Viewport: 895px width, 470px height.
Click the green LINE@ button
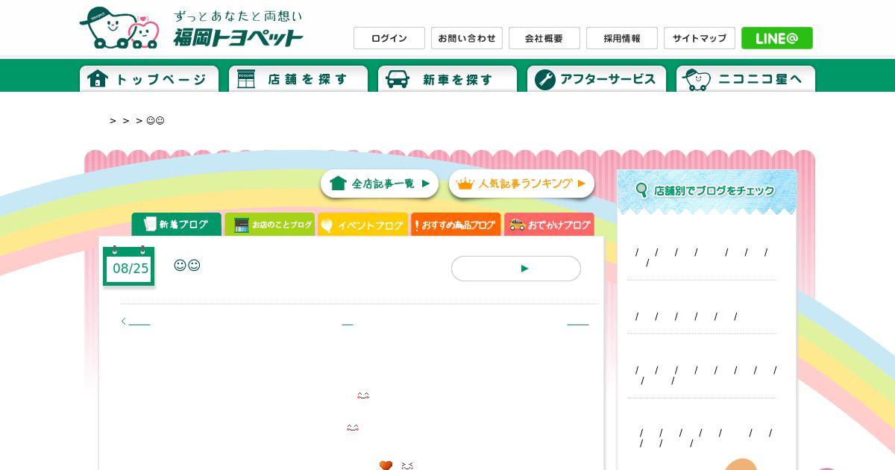(777, 38)
